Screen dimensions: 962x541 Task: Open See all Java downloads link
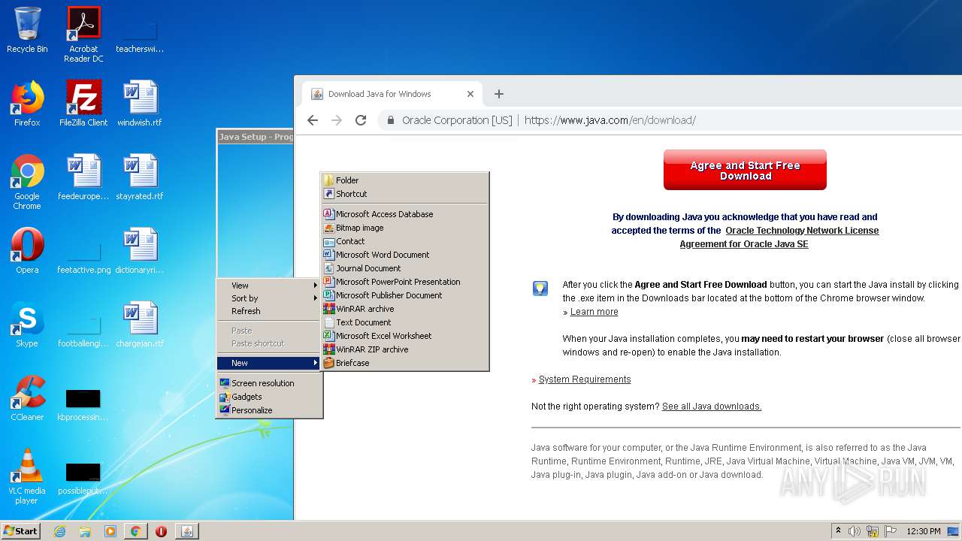coord(712,407)
